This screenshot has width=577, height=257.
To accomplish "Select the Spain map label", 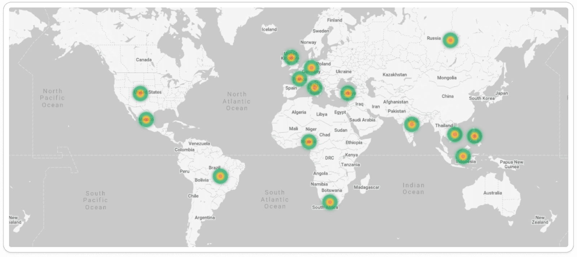I will pyautogui.click(x=291, y=88).
